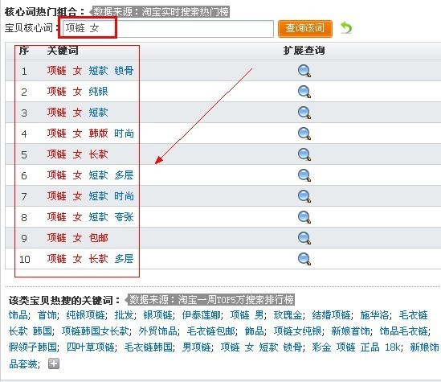Open extended query for row 5 长款
441x382 pixels.
point(304,154)
